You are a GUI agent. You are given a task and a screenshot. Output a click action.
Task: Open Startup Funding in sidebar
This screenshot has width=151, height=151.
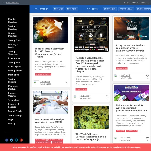click(x=12, y=81)
